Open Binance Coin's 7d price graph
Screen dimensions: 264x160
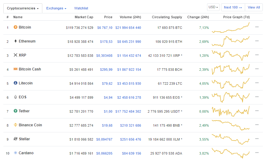click(231, 125)
